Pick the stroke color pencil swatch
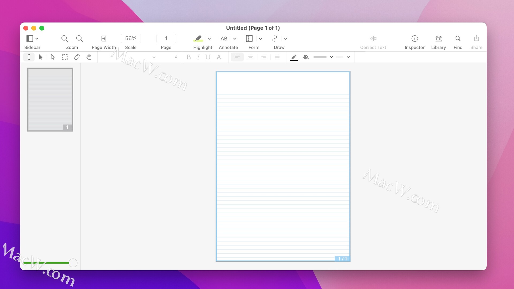The height and width of the screenshot is (289, 514). pos(294,57)
